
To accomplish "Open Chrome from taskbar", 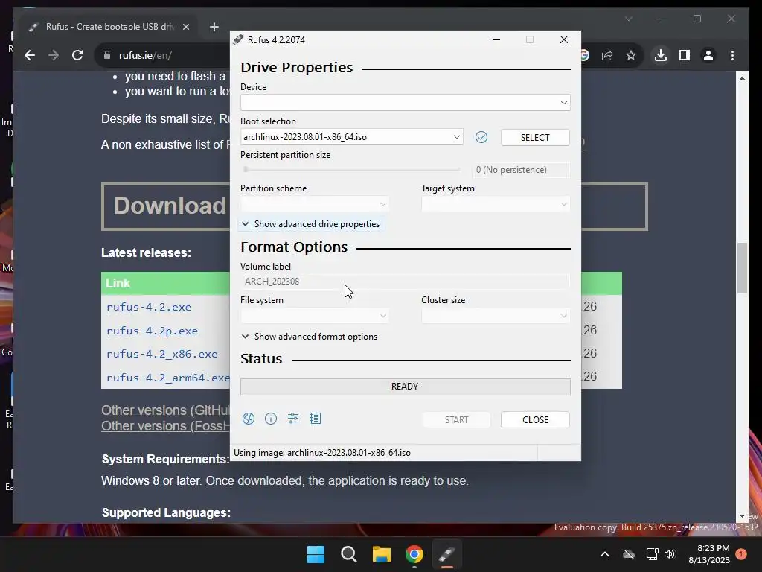I will [414, 554].
